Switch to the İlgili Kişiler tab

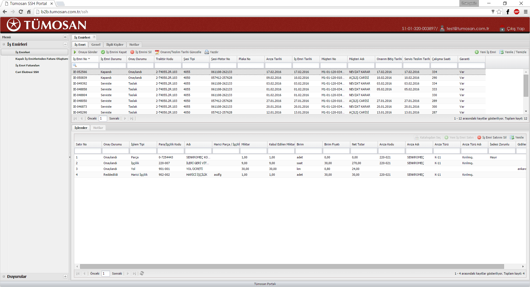[115, 45]
